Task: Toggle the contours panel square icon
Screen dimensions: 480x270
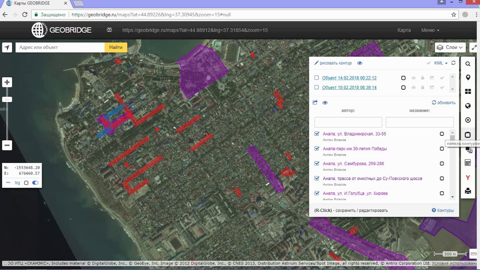Action: click(x=468, y=135)
